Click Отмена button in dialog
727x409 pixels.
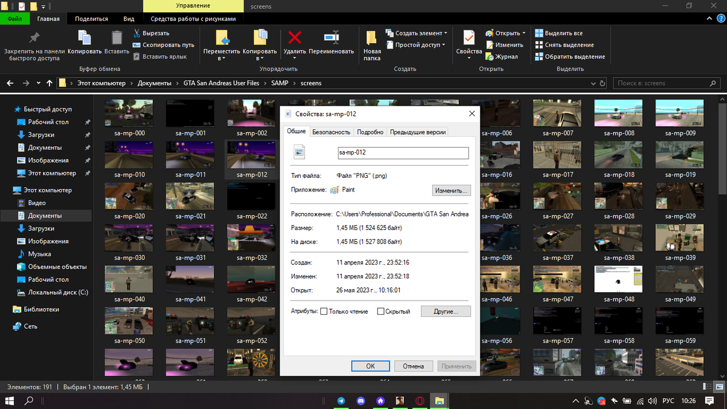(413, 366)
